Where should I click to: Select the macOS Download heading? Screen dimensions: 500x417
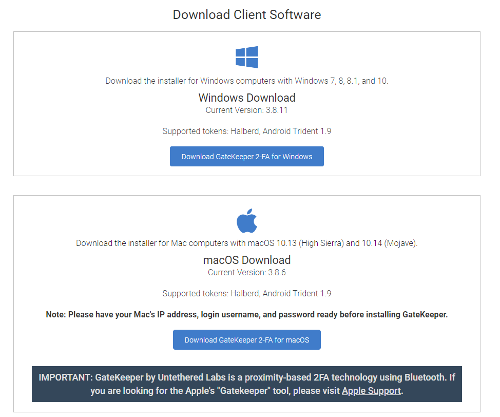pyautogui.click(x=247, y=260)
